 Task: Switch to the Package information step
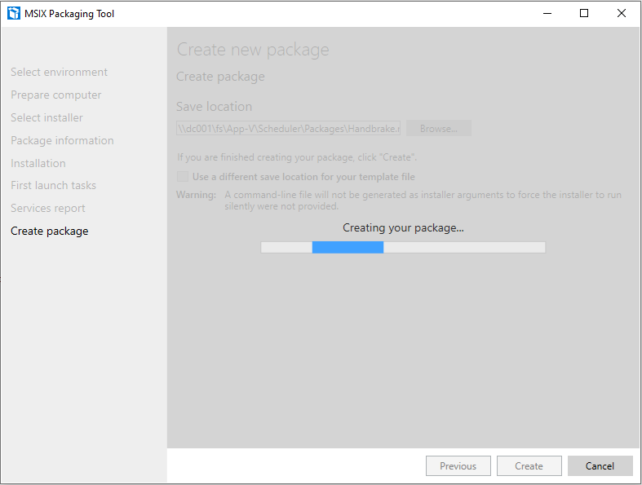62,140
